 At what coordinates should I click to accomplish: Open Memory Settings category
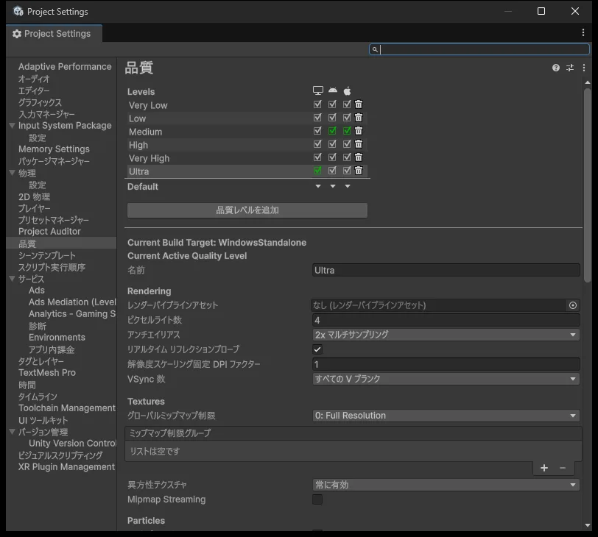(54, 149)
